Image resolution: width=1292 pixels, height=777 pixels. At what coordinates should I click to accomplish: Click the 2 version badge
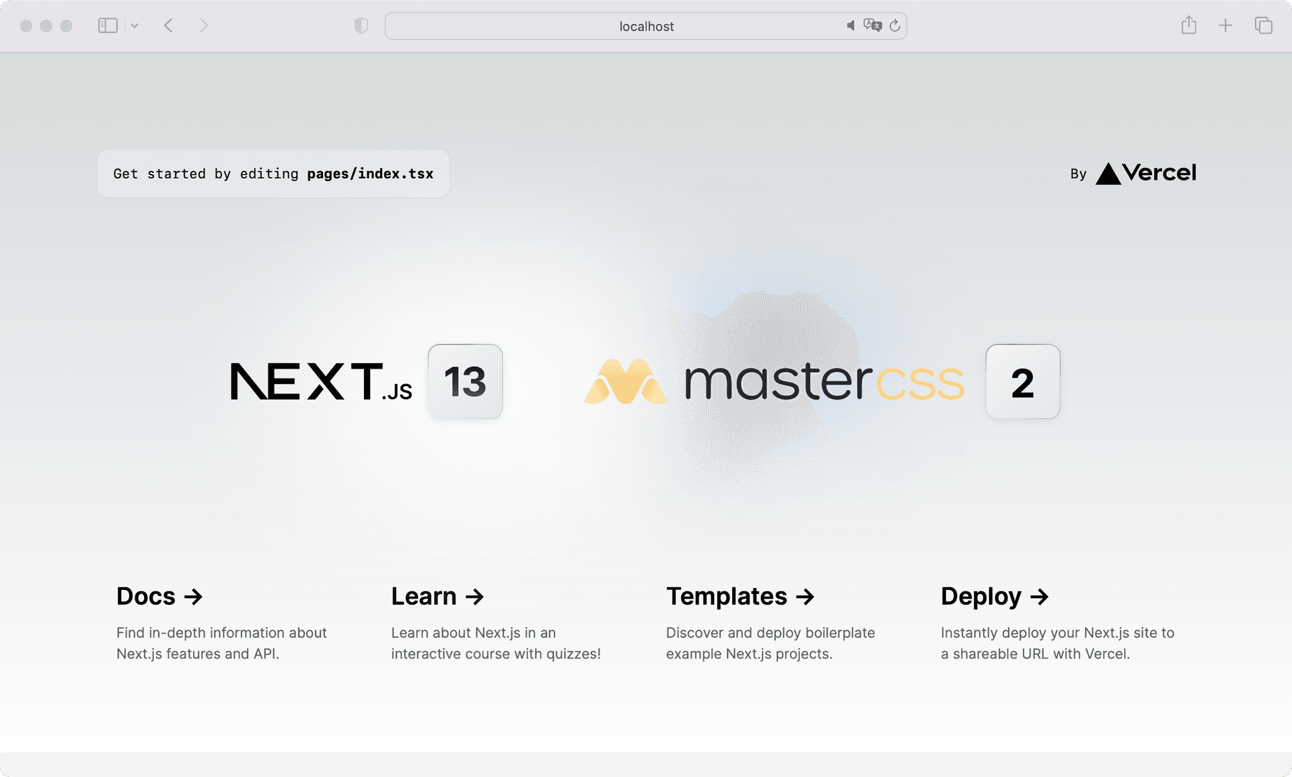point(1023,381)
